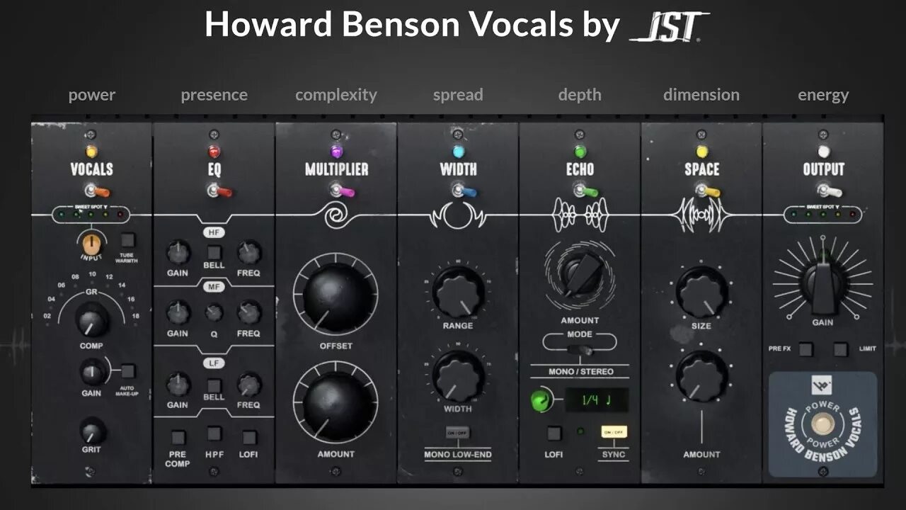Toggle Mono Low-End ON/OFF switch
The image size is (906, 510).
coord(457,433)
